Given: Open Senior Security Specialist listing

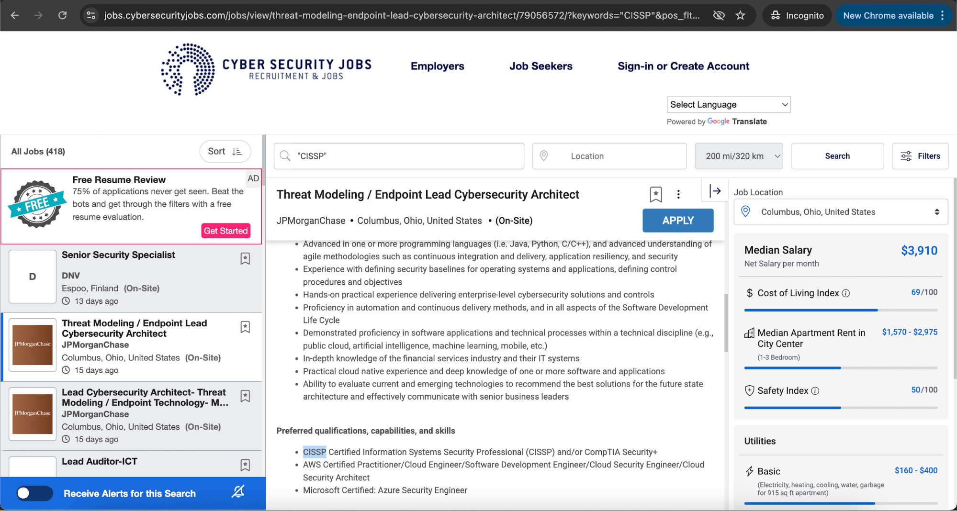Looking at the screenshot, I should (118, 255).
